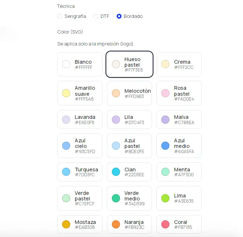
Task: Select the Lila #D7C4F3 swatch
Action: tap(129, 120)
